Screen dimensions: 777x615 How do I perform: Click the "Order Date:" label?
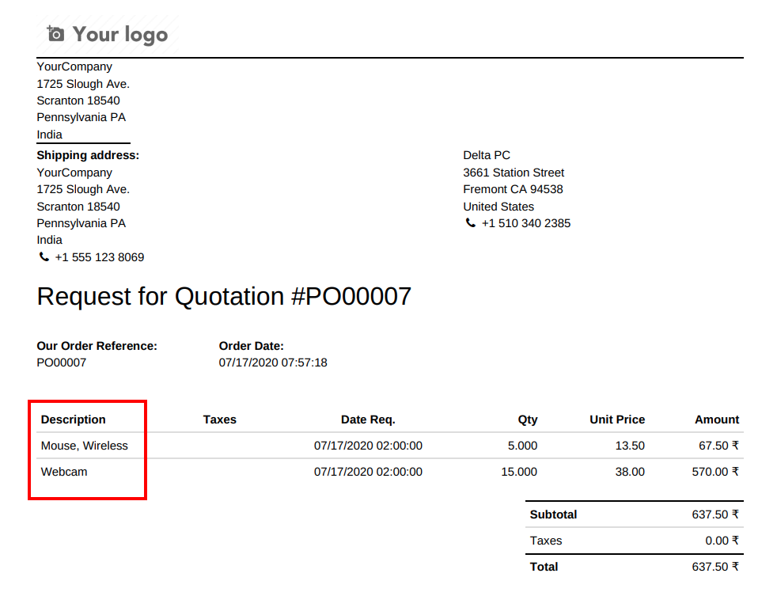tap(252, 346)
